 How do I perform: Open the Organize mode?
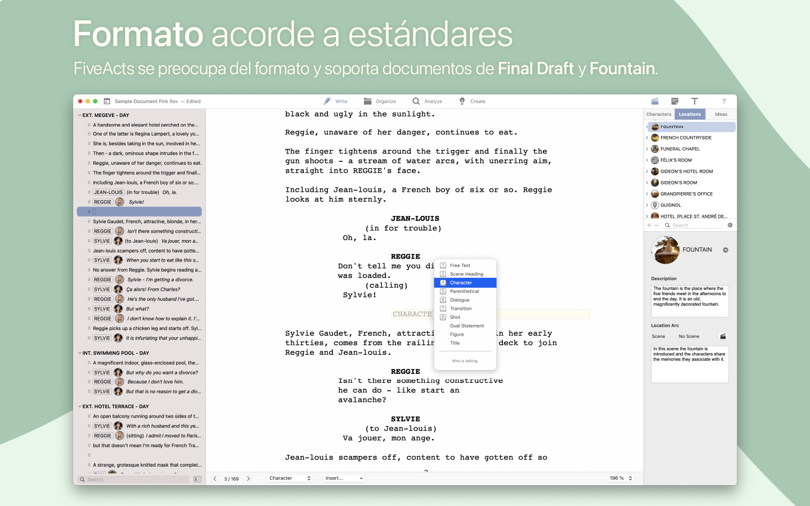pyautogui.click(x=380, y=101)
